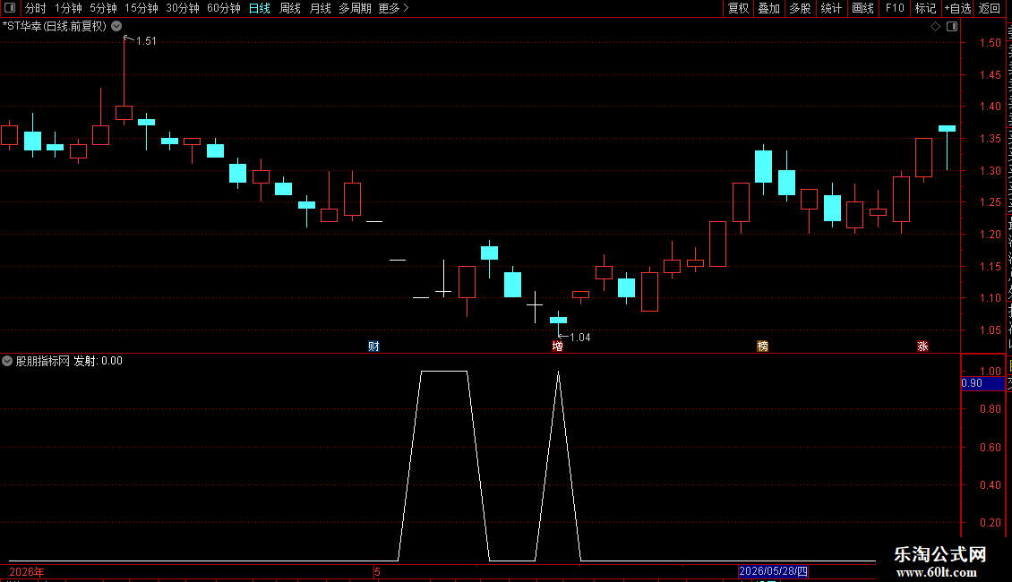Click the 2026/05/28/四 date label
Screen dimensions: 1012x582
coord(773,571)
